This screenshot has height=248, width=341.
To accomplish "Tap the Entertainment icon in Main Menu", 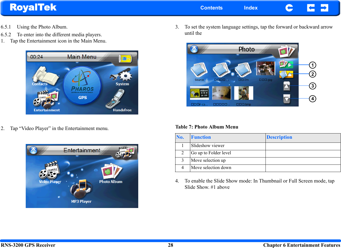I will [x=46, y=100].
